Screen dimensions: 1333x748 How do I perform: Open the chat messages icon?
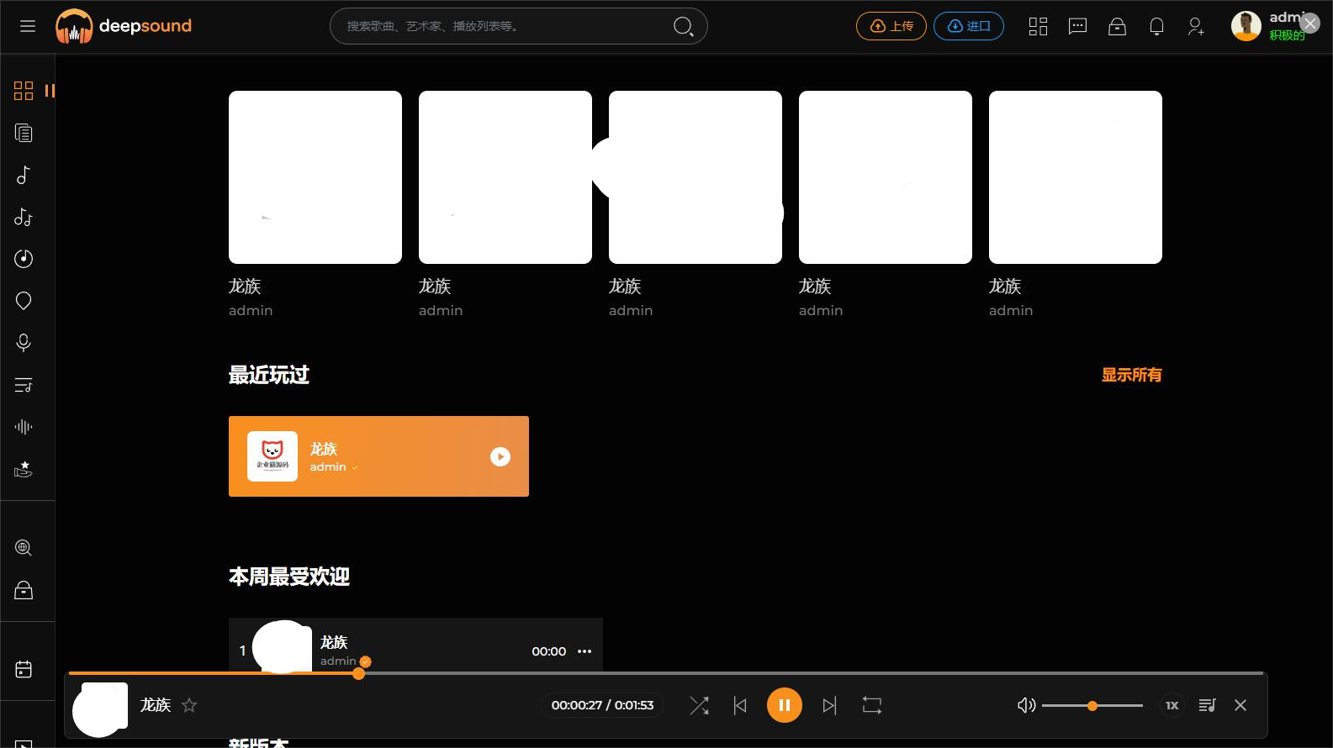(x=1077, y=26)
